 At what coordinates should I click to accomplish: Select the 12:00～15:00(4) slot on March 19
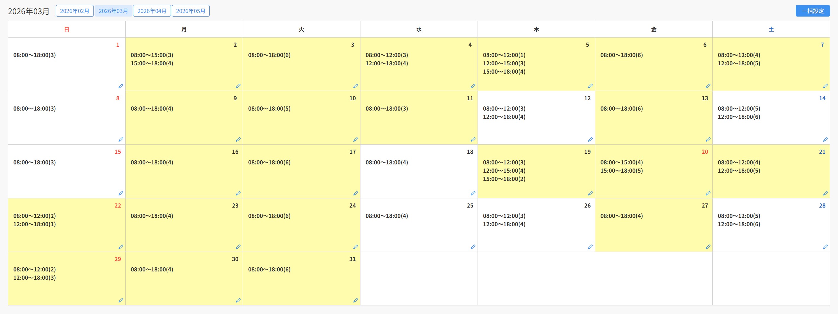504,171
